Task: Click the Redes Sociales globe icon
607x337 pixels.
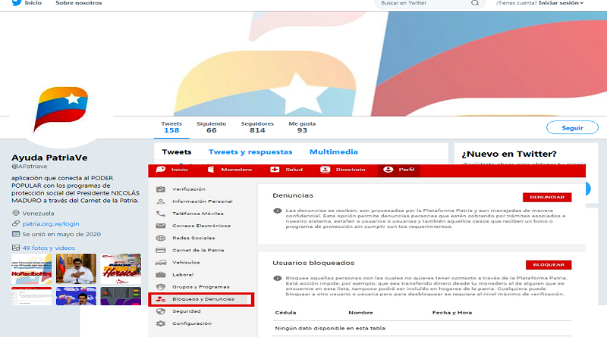Action: tap(161, 238)
